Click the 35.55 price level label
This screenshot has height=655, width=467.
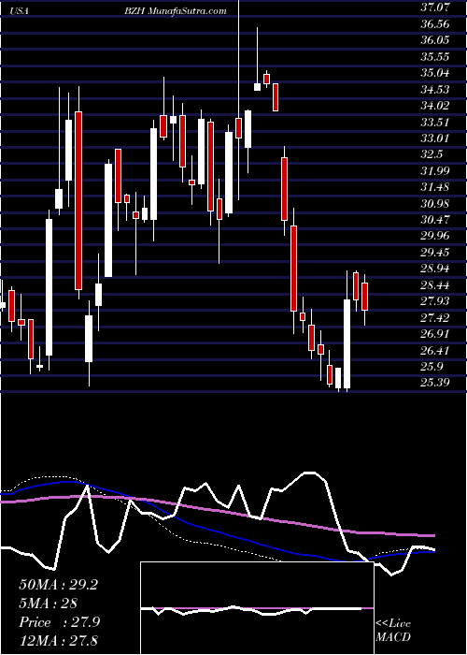pos(436,57)
